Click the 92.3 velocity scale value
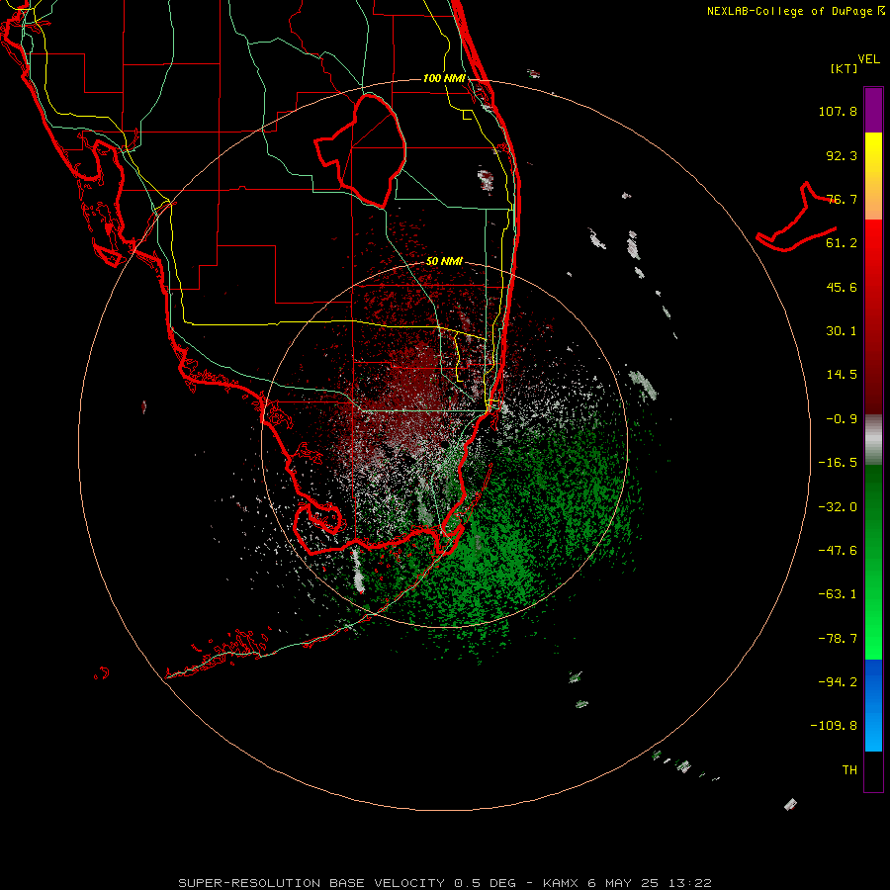Viewport: 890px width, 890px height. tap(842, 155)
